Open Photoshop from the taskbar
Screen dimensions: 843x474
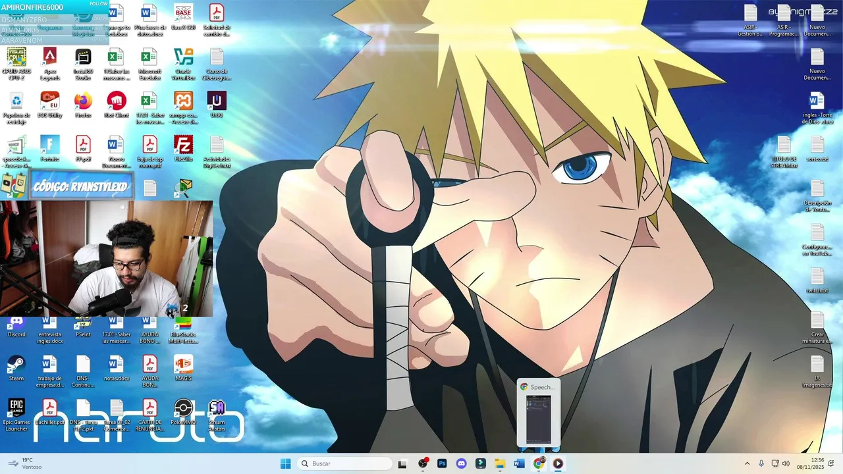point(442,463)
